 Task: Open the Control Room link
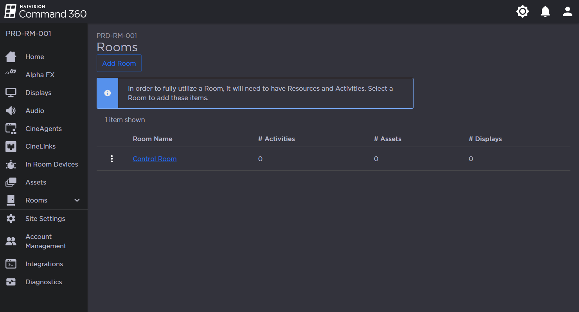pos(155,159)
